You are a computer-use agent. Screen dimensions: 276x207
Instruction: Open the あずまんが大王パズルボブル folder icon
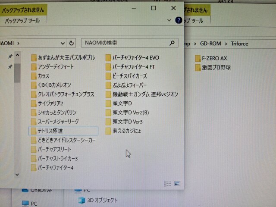pyautogui.click(x=34, y=58)
